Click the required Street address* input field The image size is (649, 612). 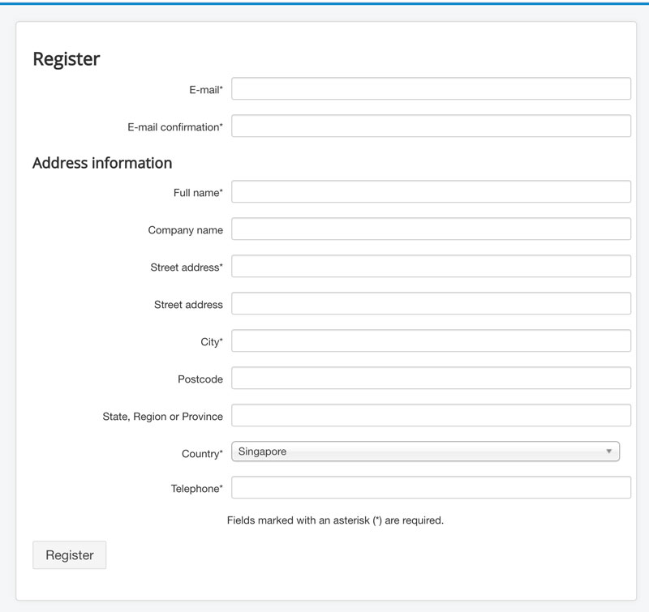(431, 267)
